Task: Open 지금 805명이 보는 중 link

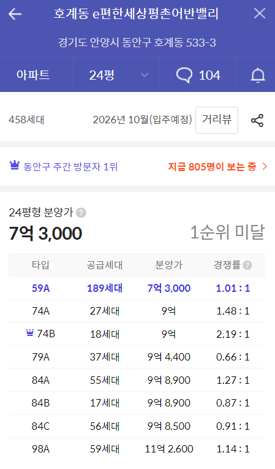Action: pyautogui.click(x=212, y=167)
